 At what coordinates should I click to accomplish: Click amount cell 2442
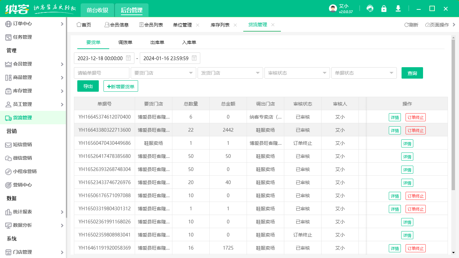point(228,130)
